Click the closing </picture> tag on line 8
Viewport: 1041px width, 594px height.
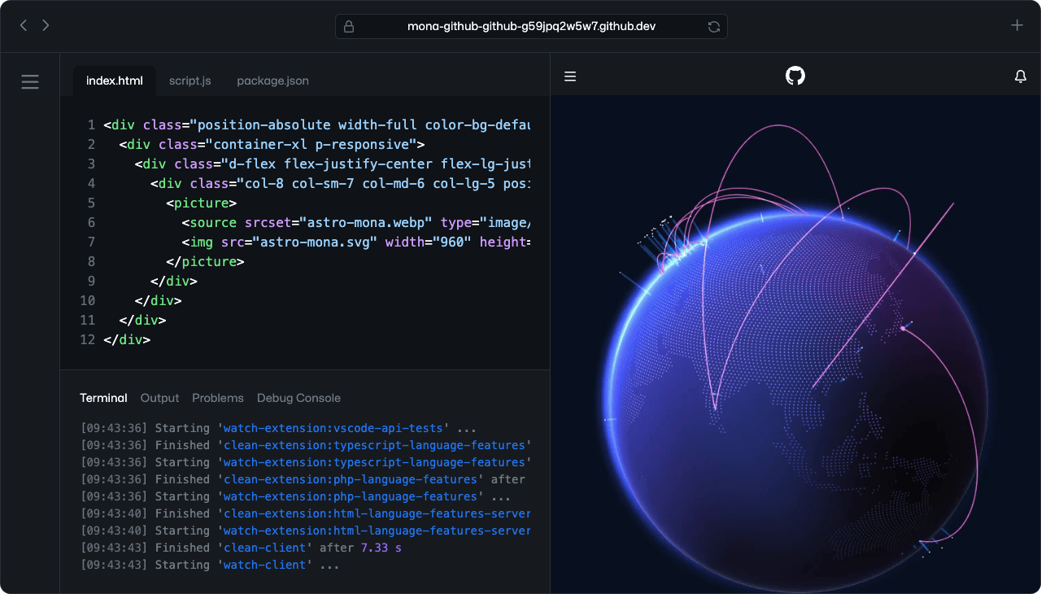pyautogui.click(x=205, y=262)
